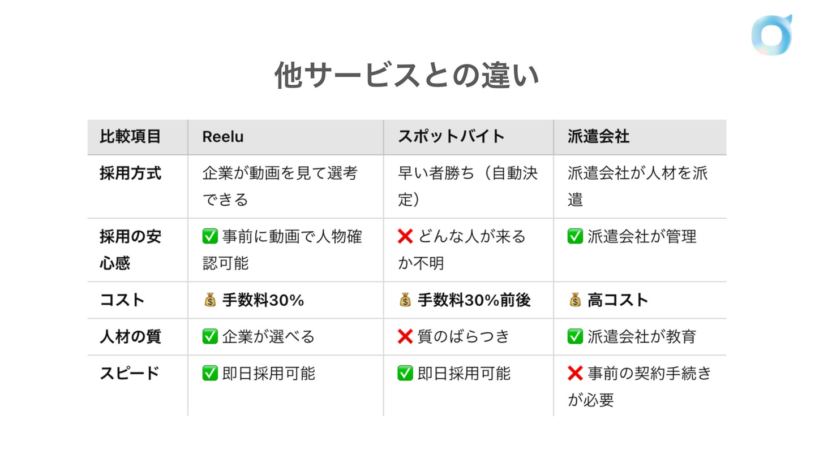
Task: Click the green checkmark beside 派遣会社が管理
Action: [x=575, y=236]
